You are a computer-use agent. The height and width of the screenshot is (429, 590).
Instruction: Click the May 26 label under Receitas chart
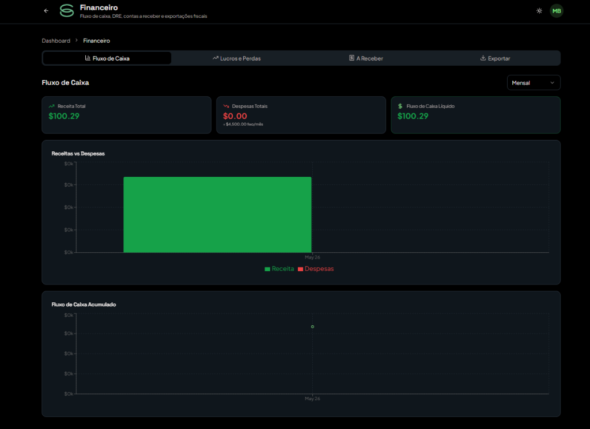pos(312,257)
